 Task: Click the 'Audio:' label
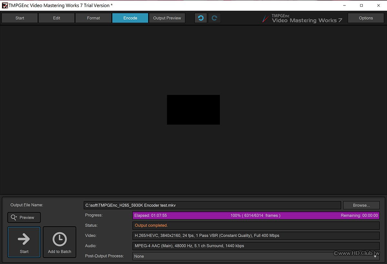tap(91, 246)
